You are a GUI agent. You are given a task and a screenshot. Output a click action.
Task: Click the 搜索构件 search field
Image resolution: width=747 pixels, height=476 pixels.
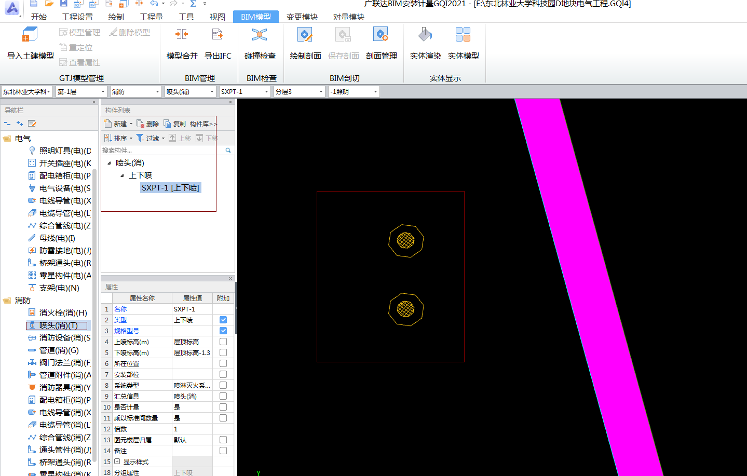(162, 150)
